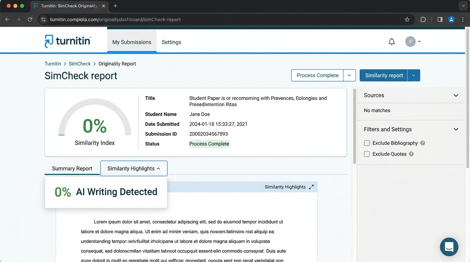Click the browser back arrow
Viewport: 470px width, 262px height.
pos(7,19)
